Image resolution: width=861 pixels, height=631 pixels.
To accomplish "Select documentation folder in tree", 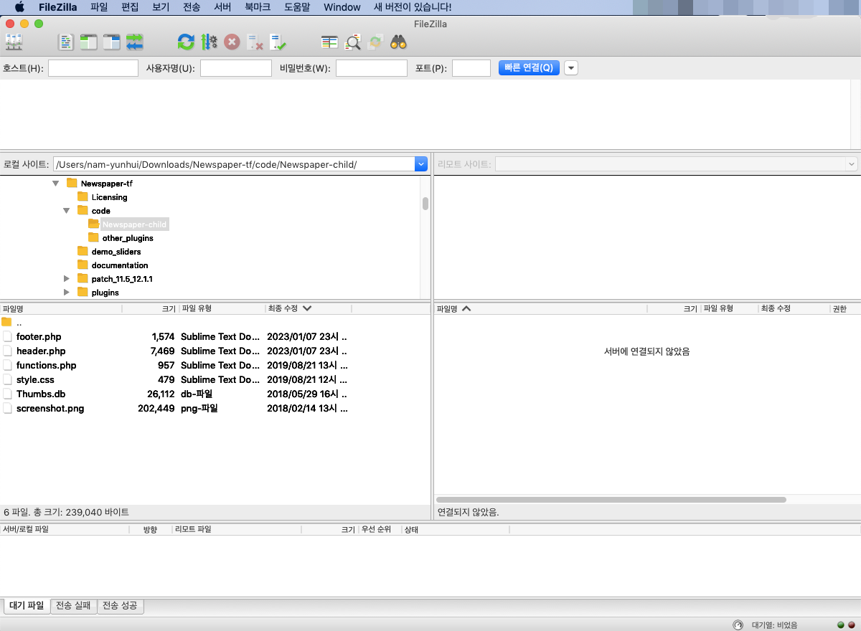I will tap(120, 265).
